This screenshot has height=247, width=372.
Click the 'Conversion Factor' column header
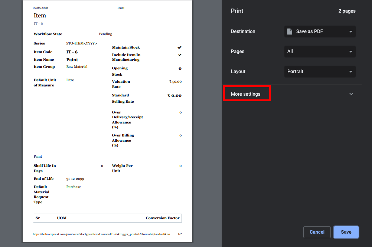tap(163, 218)
